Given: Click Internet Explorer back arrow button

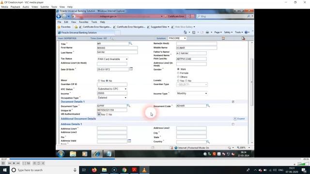Looking at the screenshot, I should pyautogui.click(x=59, y=16).
